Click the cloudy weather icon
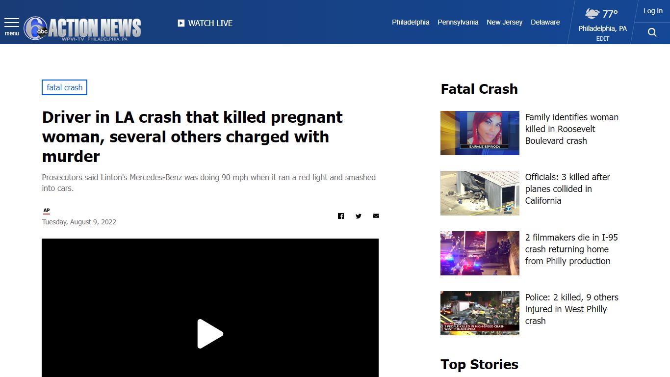The width and height of the screenshot is (670, 377). [x=592, y=13]
